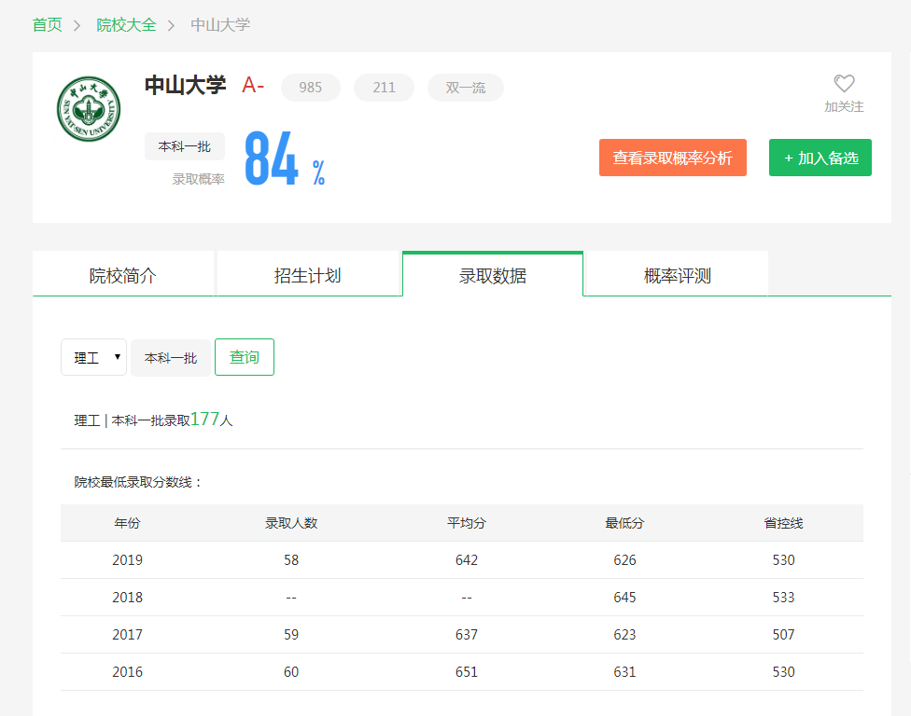Image resolution: width=911 pixels, height=716 pixels.
Task: Click the 录取人数 column header
Action: coord(291,523)
